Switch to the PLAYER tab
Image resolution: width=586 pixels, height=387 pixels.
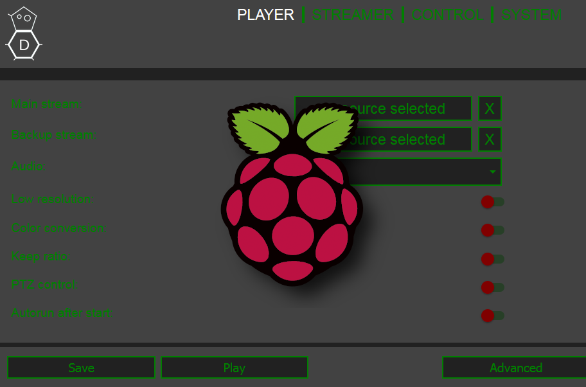click(265, 15)
